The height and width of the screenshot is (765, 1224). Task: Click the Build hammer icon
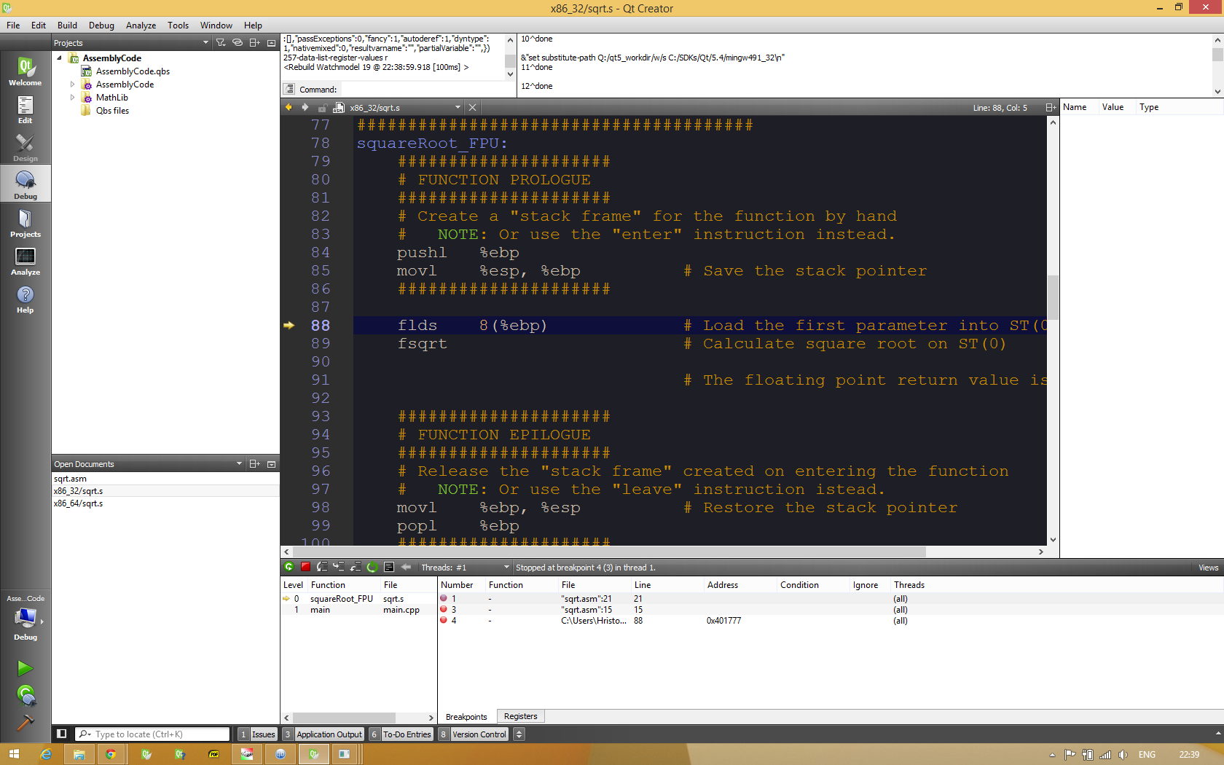coord(25,722)
